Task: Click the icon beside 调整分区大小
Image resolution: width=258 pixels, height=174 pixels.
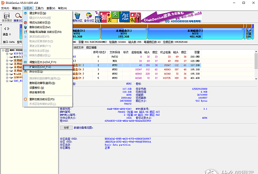Action: point(25,62)
